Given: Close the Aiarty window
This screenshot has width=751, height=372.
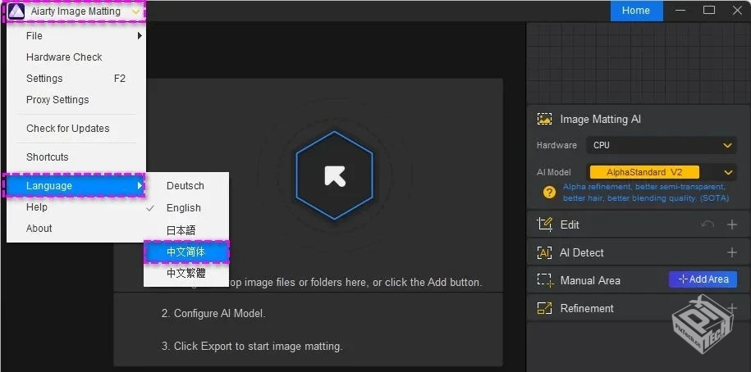Looking at the screenshot, I should pyautogui.click(x=737, y=10).
